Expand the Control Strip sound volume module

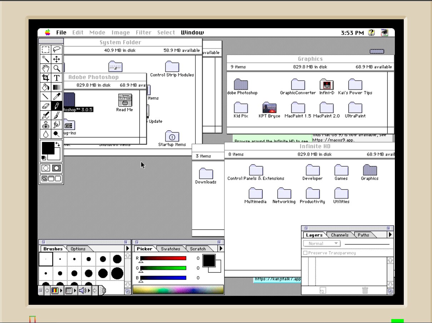coord(85,291)
